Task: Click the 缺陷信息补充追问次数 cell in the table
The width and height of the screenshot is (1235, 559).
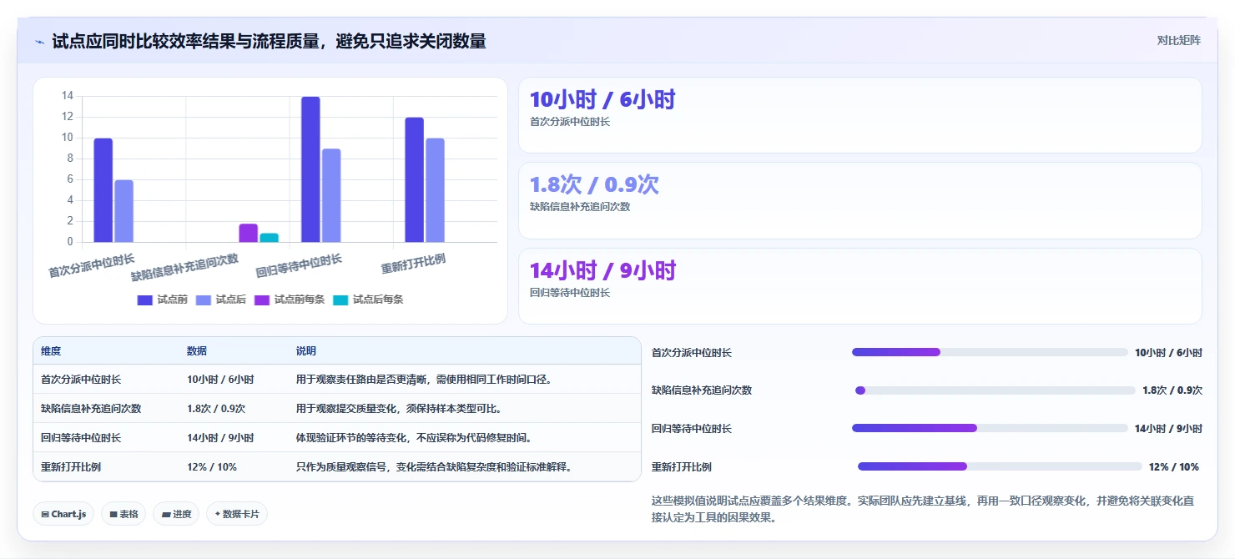Action: pos(91,409)
